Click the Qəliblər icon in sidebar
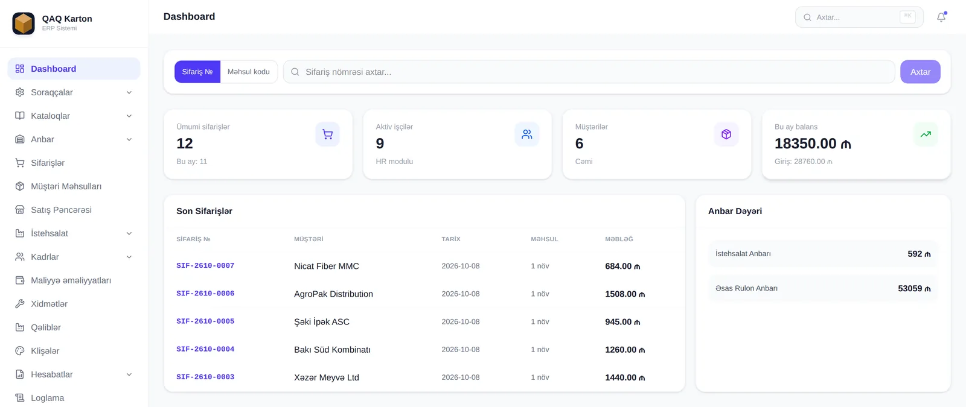The width and height of the screenshot is (966, 407). [x=20, y=327]
